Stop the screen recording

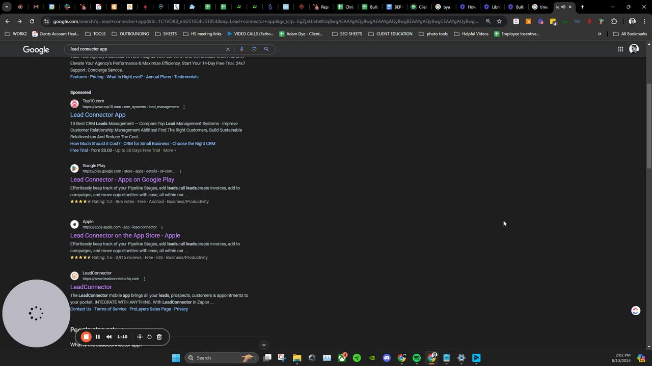click(86, 337)
